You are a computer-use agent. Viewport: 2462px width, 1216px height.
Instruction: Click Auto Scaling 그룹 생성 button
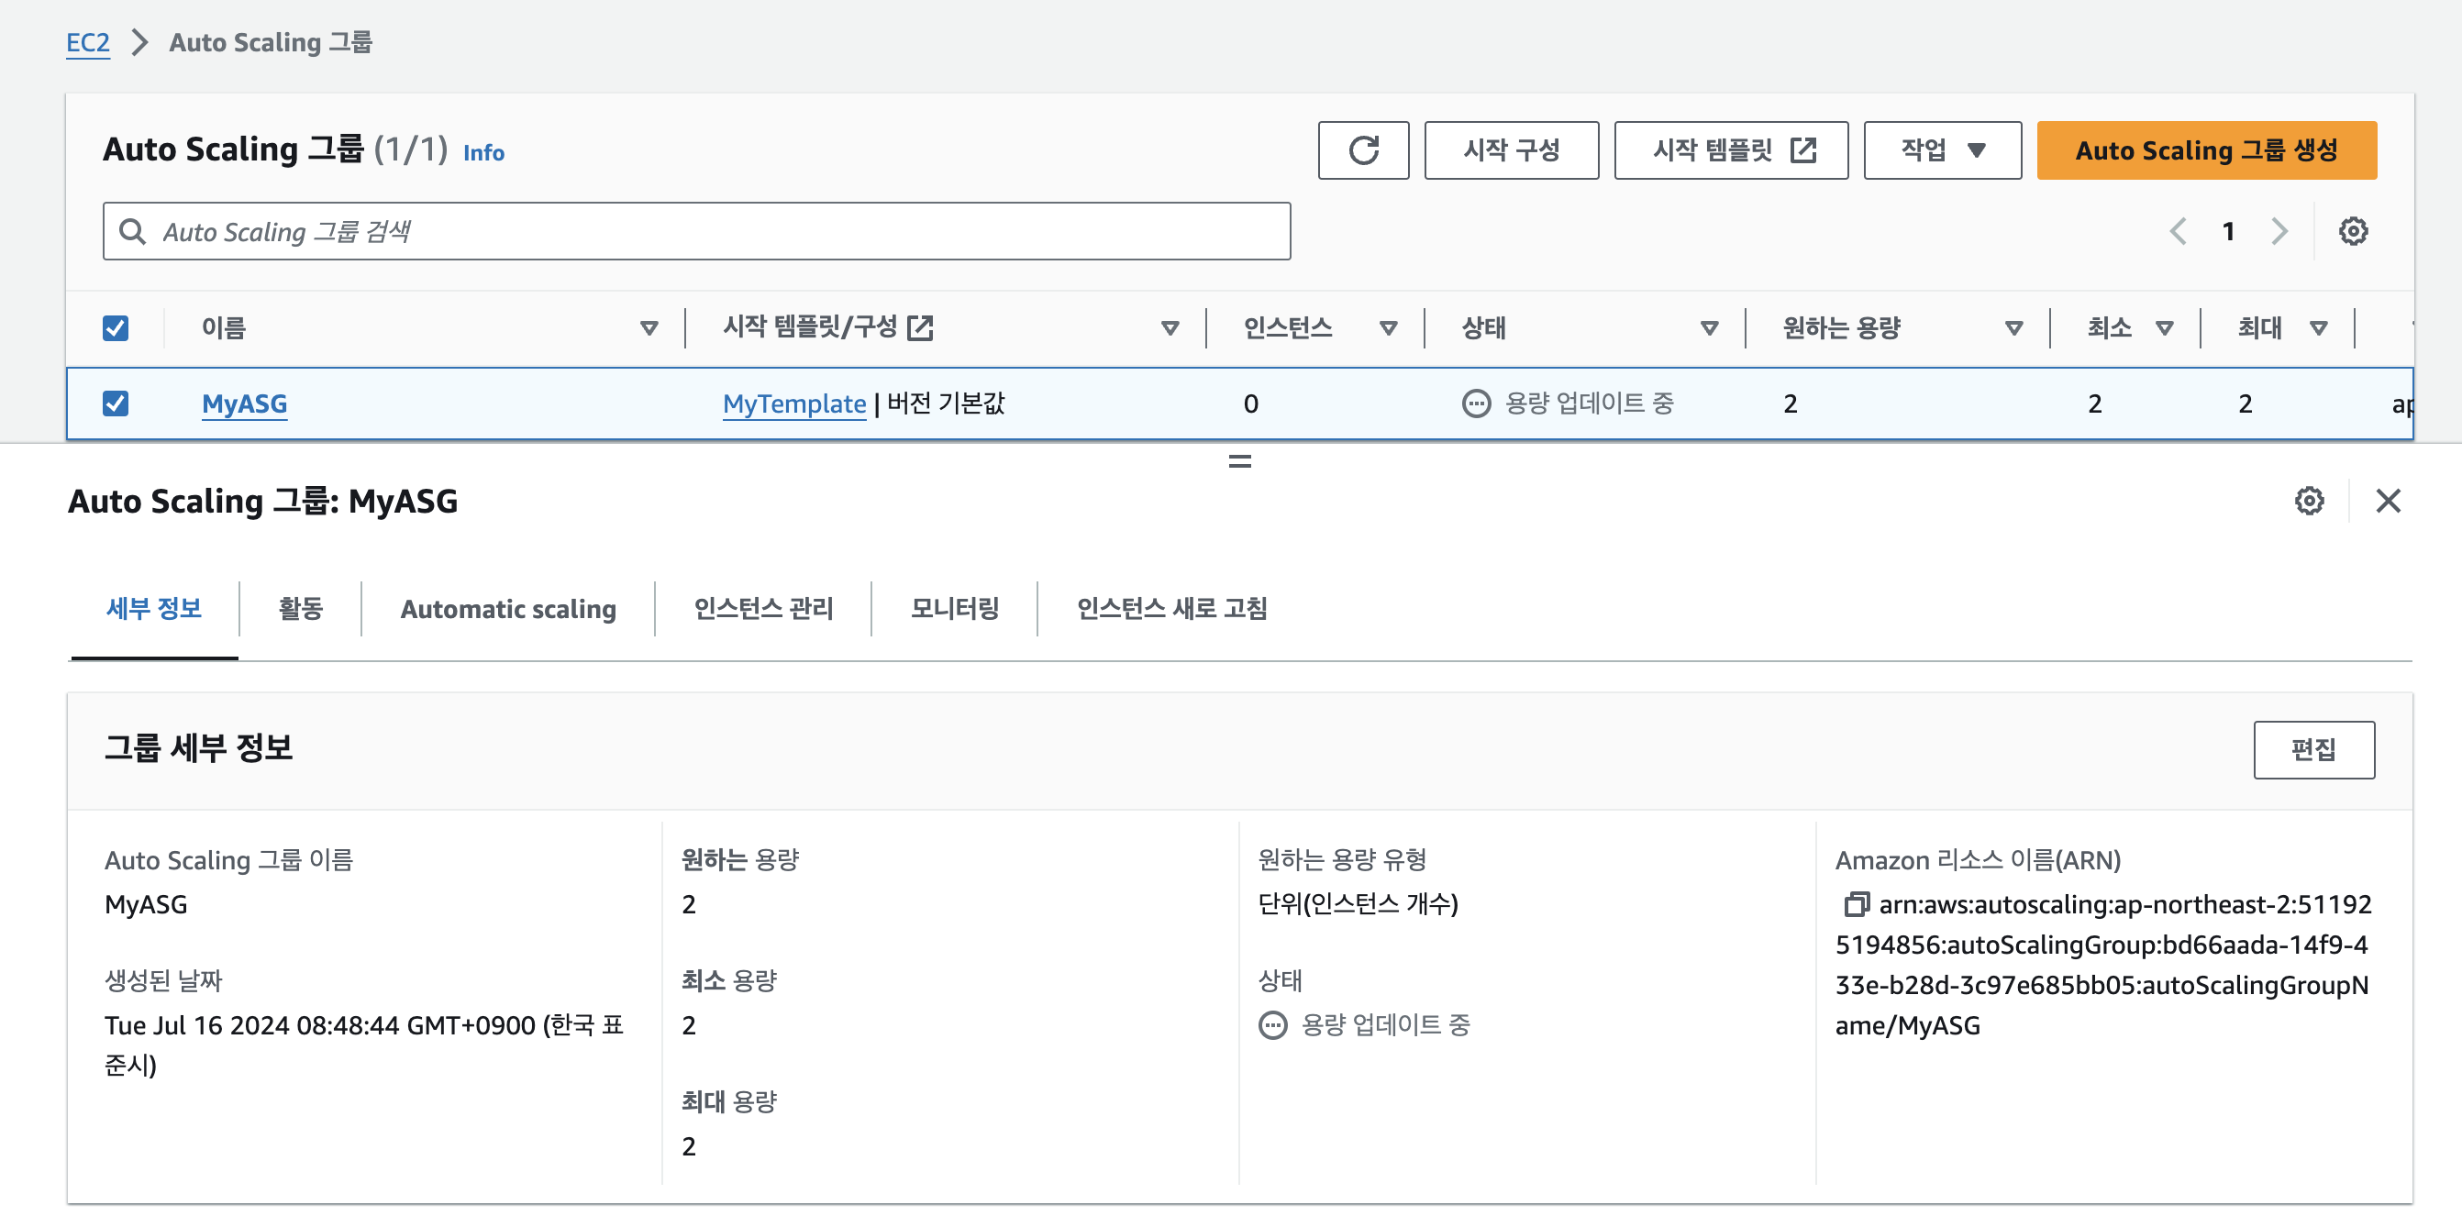click(2205, 150)
